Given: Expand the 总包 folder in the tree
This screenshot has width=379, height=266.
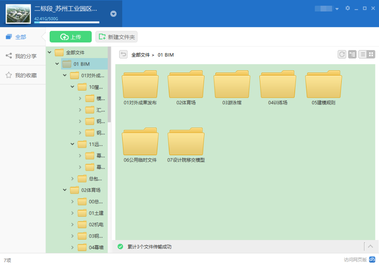Looking at the screenshot, I should [73, 179].
